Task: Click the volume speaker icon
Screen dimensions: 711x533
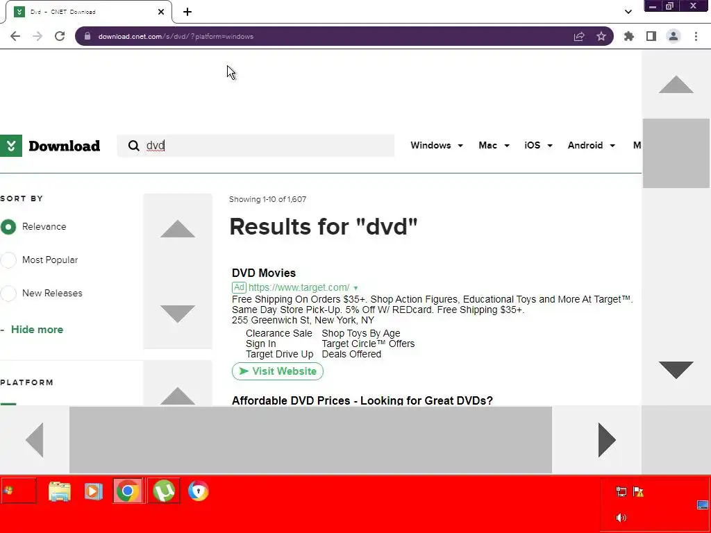Action: pos(621,518)
